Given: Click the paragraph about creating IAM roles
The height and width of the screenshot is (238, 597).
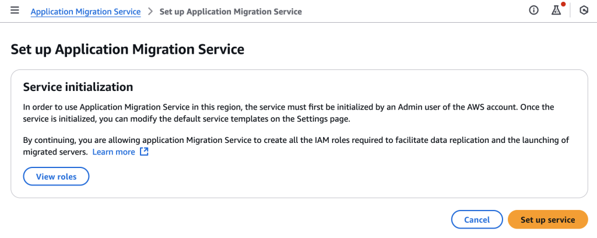Looking at the screenshot, I should point(292,141).
